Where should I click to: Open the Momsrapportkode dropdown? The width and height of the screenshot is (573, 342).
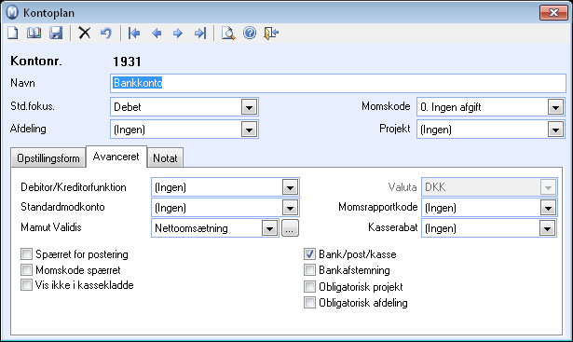548,208
